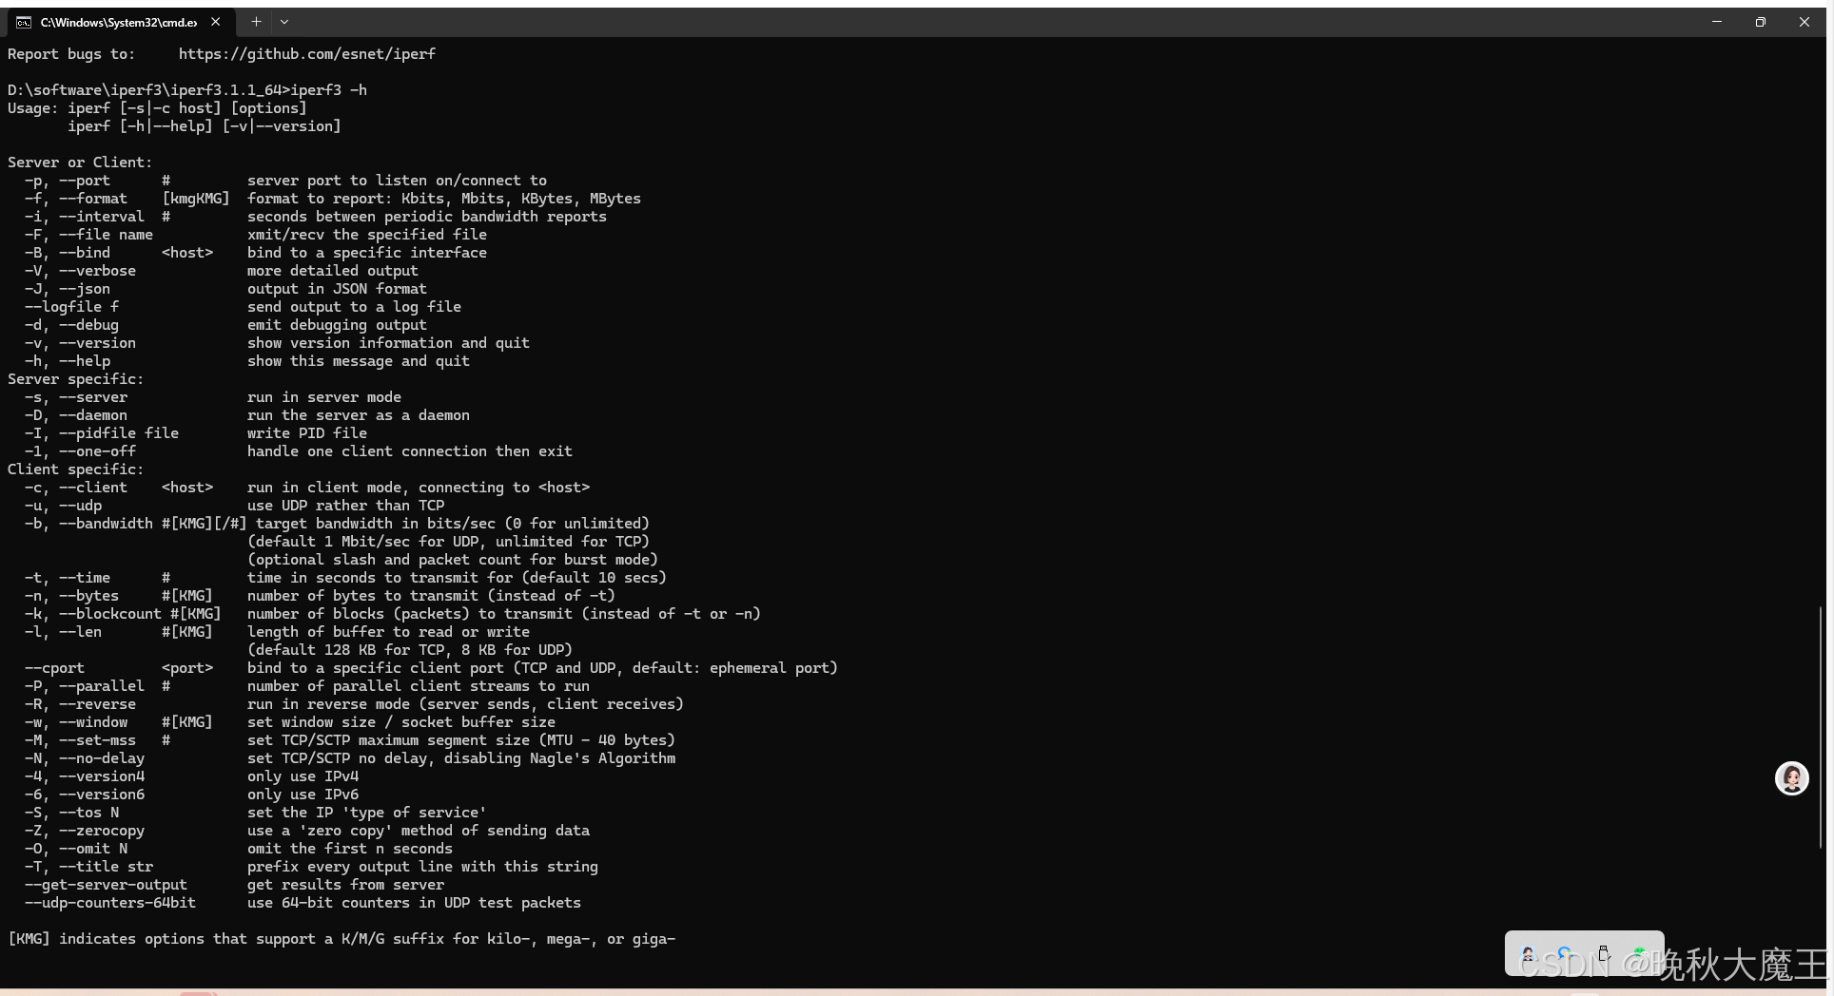Viewport: 1834px width, 996px height.
Task: Close the cmd.exe terminal tab
Action: click(x=215, y=22)
